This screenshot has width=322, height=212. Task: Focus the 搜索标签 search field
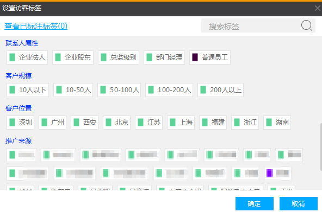[x=258, y=26]
